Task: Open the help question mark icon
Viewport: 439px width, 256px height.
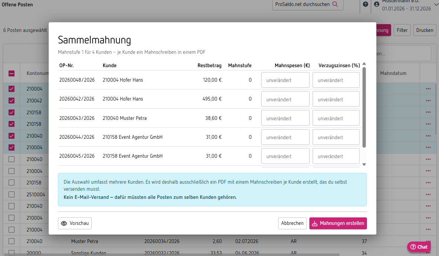Action: [365, 4]
